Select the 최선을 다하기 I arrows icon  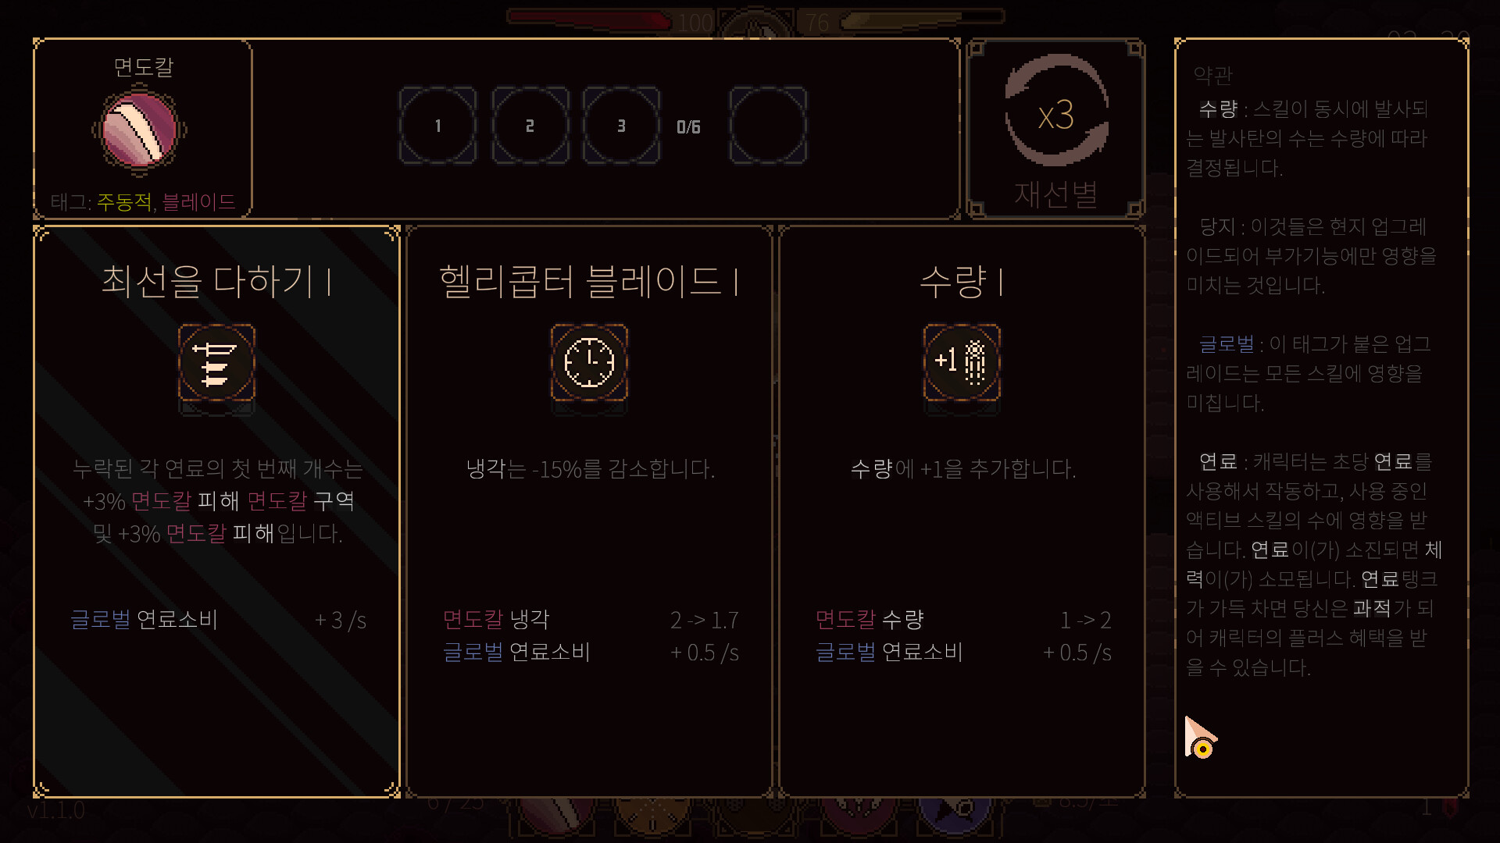click(x=216, y=363)
